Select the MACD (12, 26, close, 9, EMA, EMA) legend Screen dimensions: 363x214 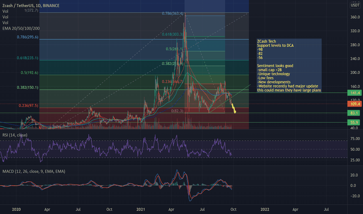tap(34, 171)
